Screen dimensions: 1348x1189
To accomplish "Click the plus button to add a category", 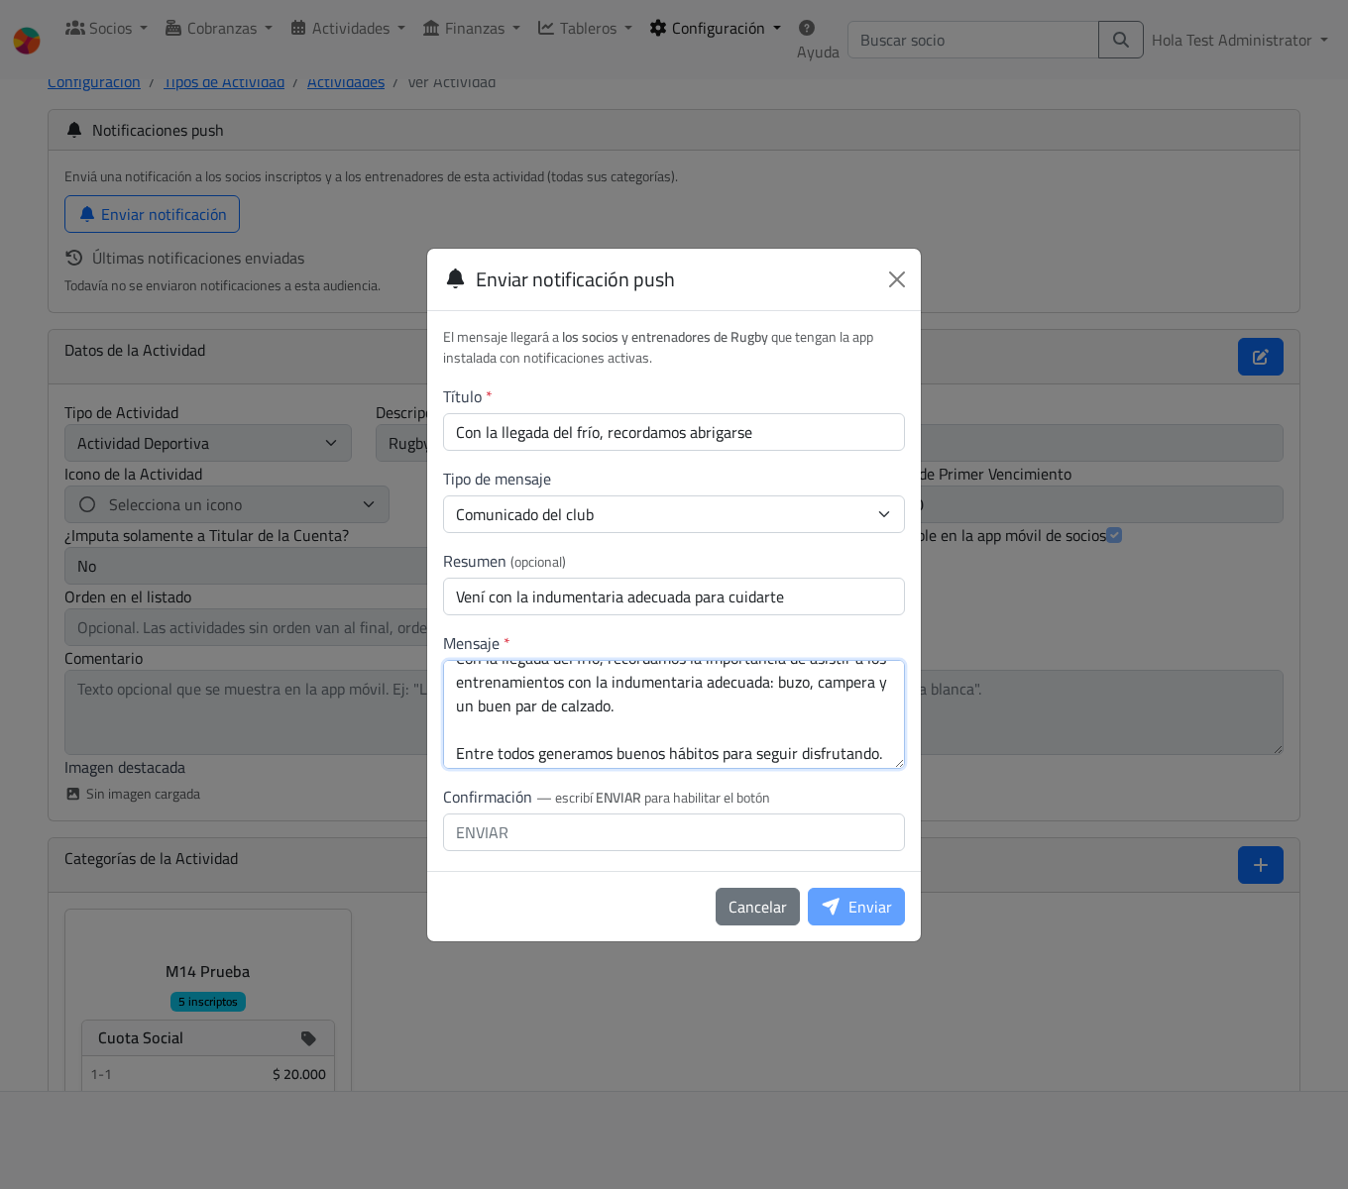I will (x=1261, y=865).
